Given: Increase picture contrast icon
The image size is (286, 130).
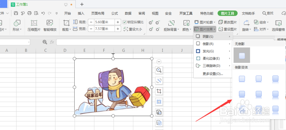Looking at the screenshot, I should coord(151,23).
